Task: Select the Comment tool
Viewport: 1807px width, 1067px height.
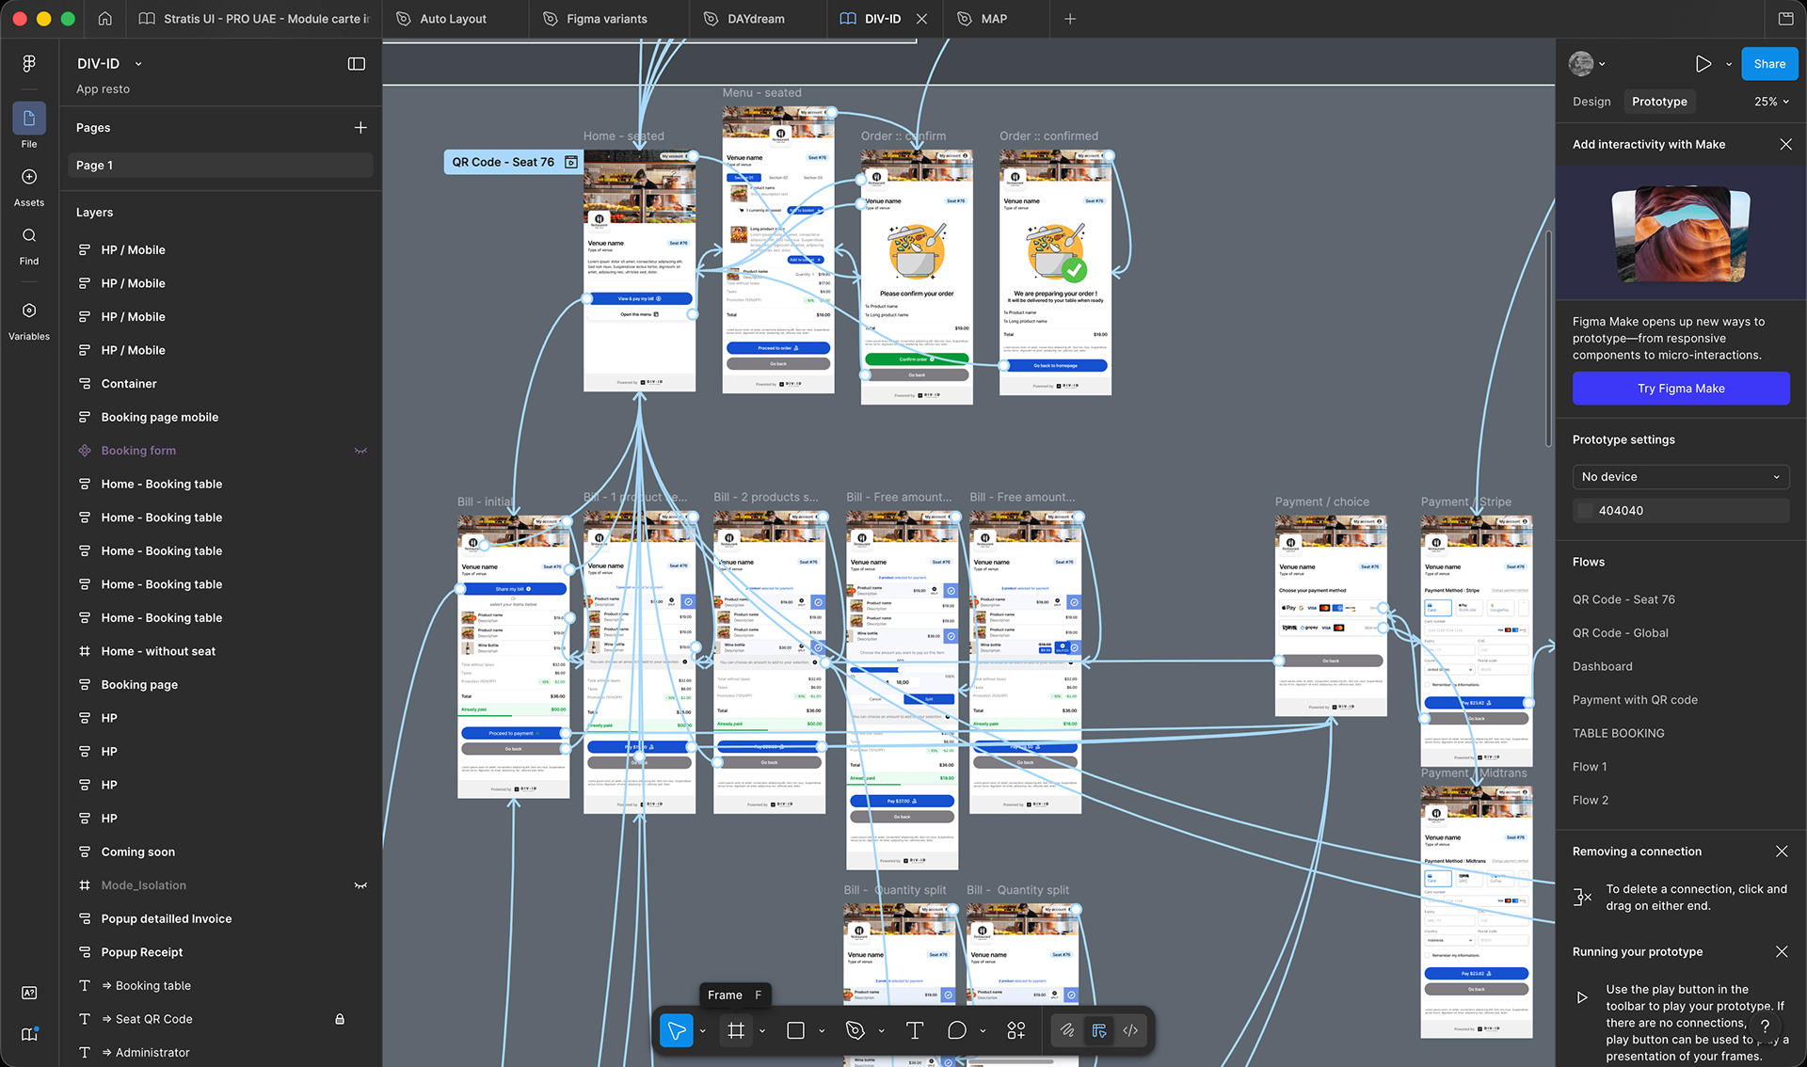Action: click(x=956, y=1030)
